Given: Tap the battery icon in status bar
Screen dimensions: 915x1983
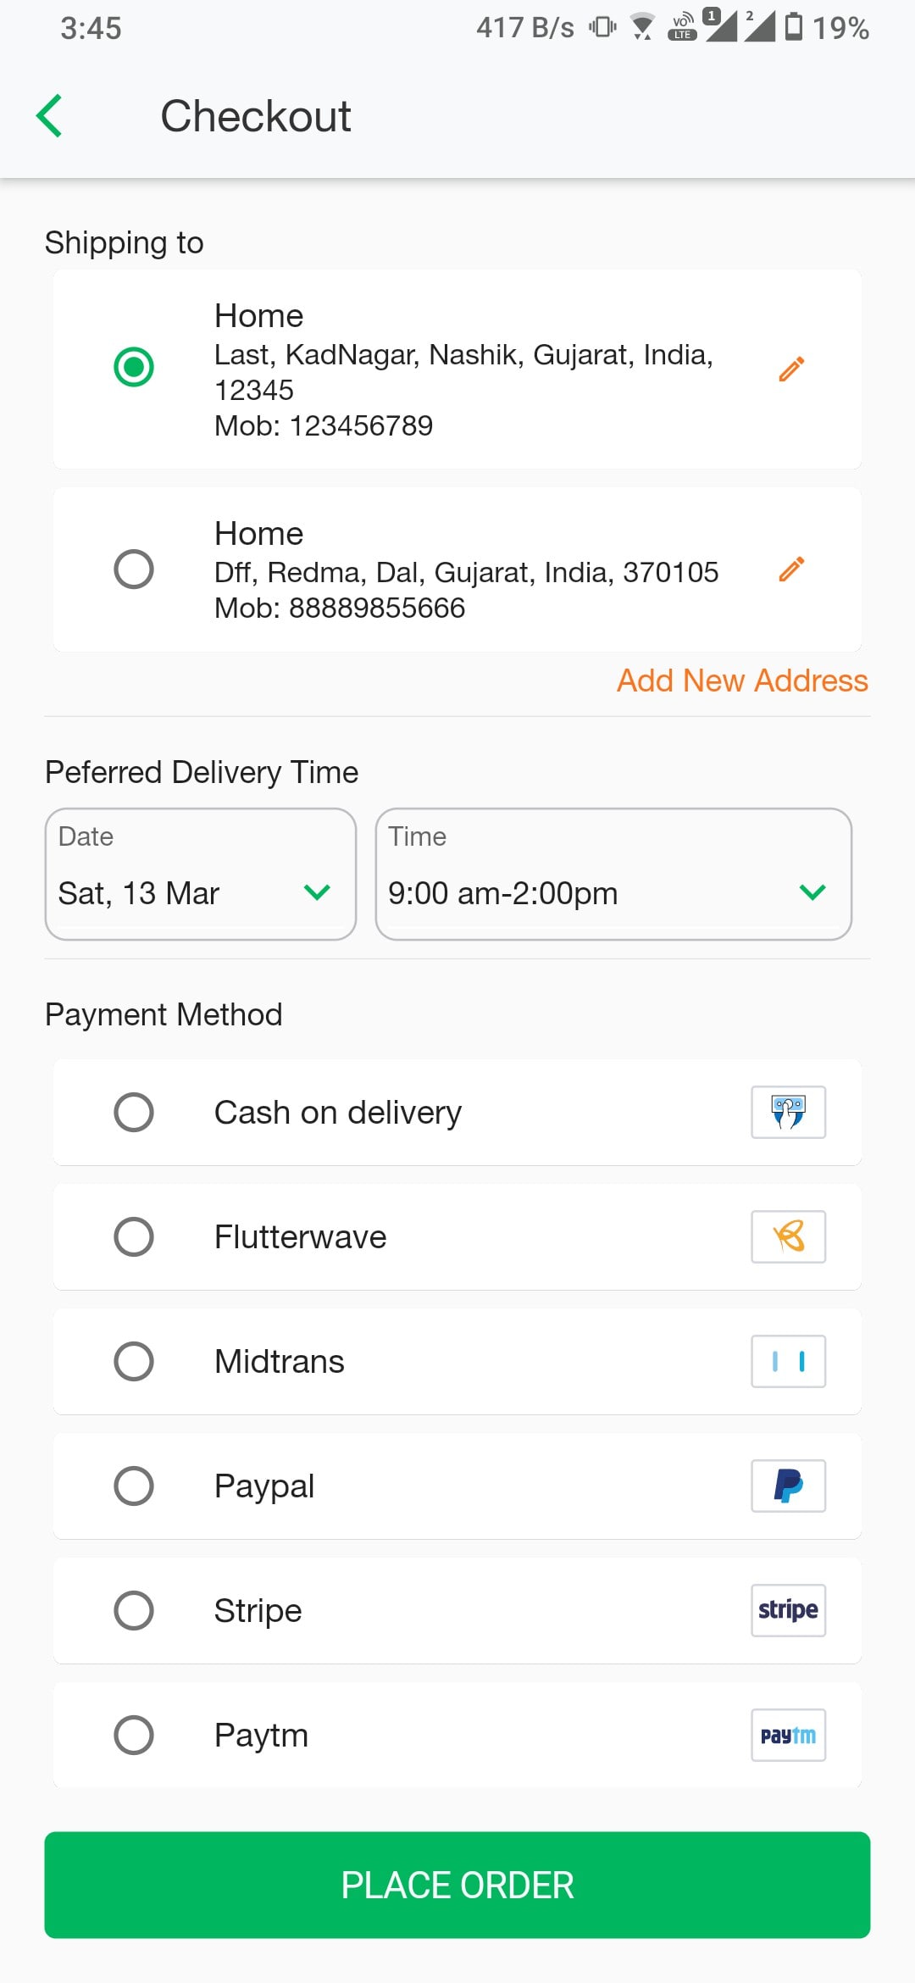Looking at the screenshot, I should 794,27.
